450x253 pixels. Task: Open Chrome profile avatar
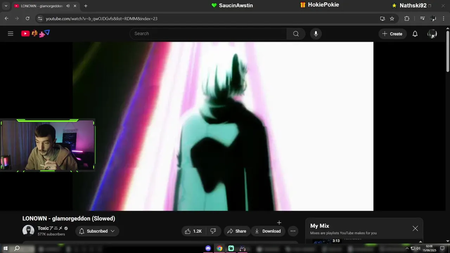(x=433, y=19)
